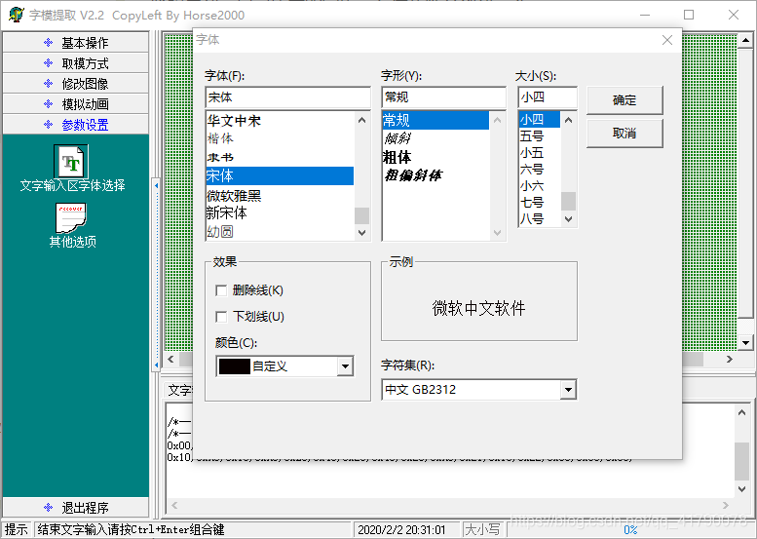Screen dimensions: 757x539
Task: Open the 基本操作 menu section
Action: click(76, 43)
